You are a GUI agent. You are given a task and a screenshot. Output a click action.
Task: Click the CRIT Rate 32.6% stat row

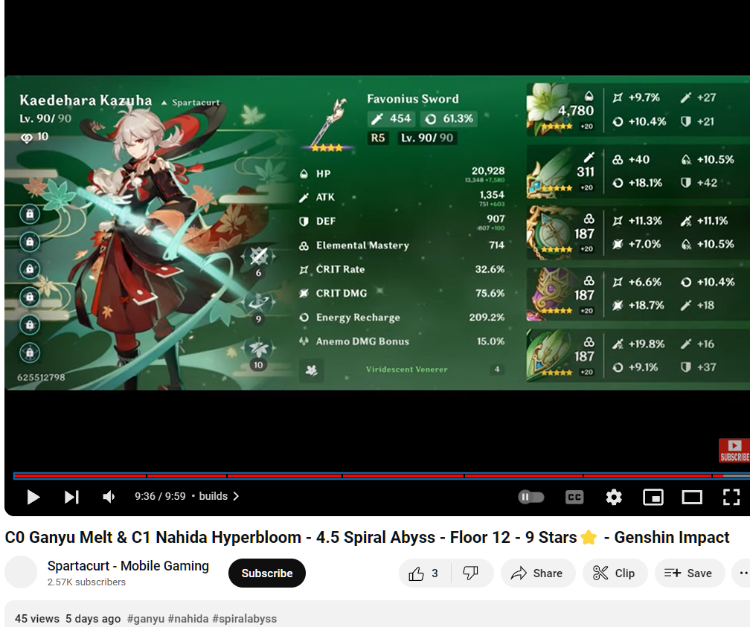point(401,269)
